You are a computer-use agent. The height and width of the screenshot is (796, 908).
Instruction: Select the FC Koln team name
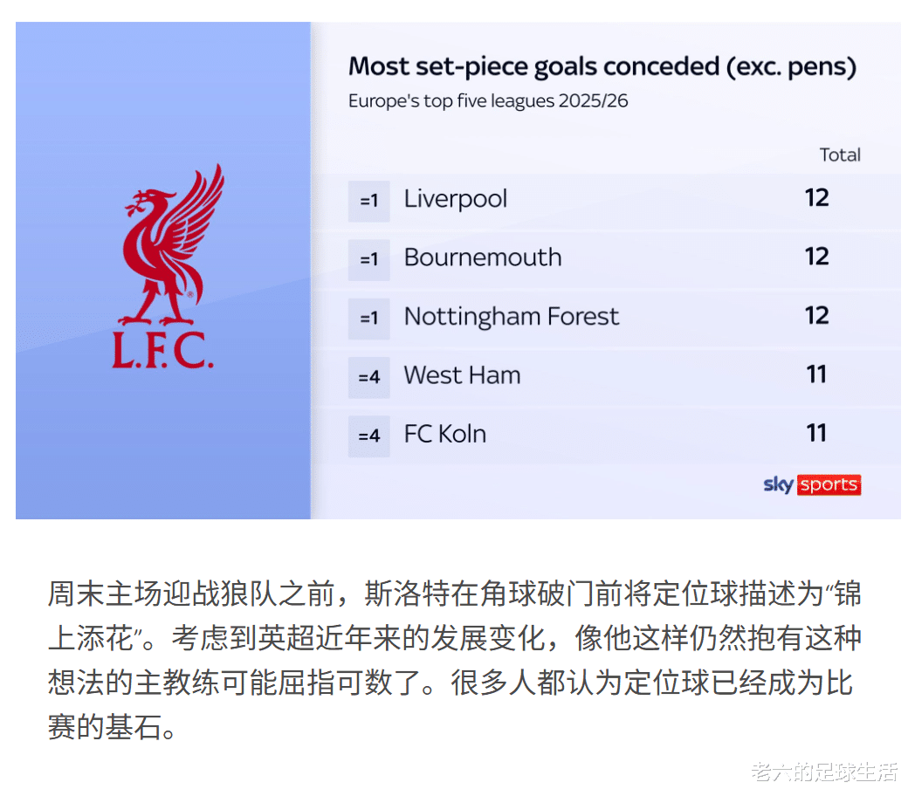click(x=444, y=435)
